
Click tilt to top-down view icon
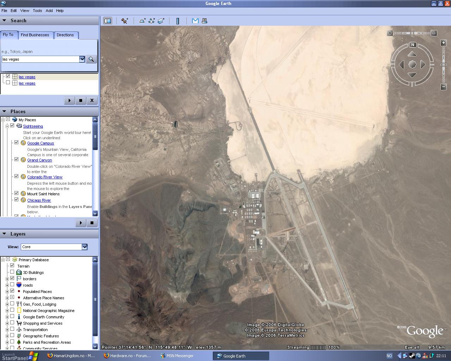click(390, 33)
